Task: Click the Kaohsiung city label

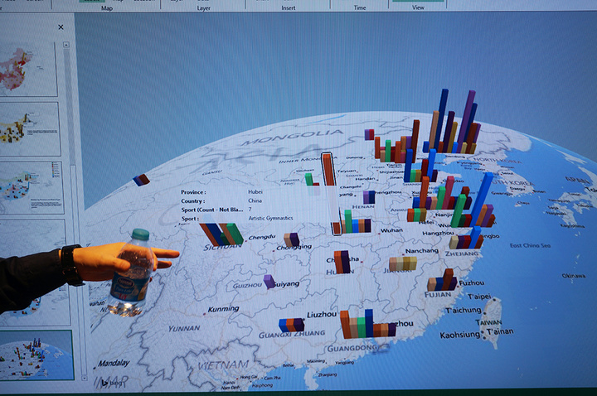Action: pos(460,336)
